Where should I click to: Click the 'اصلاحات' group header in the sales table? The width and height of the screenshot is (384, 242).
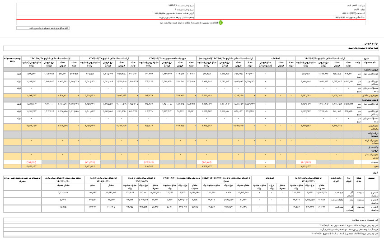point(275,58)
